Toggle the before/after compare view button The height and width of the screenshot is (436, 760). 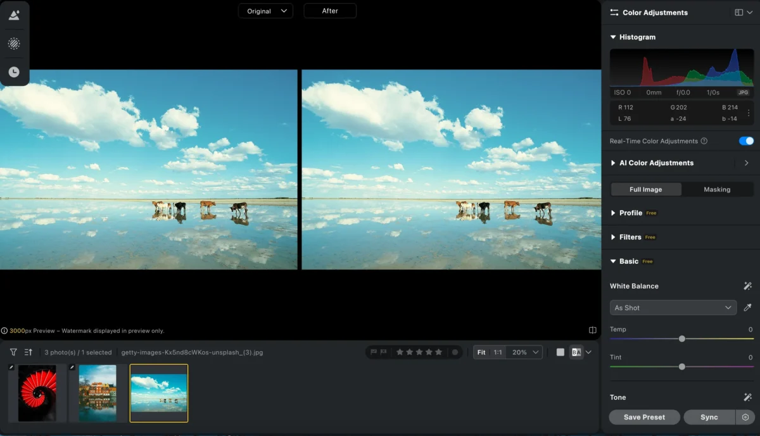576,352
